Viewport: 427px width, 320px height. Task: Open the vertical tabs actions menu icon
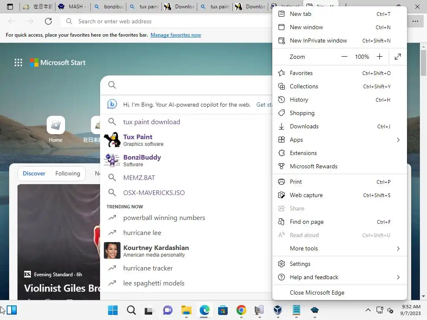[x=10, y=7]
